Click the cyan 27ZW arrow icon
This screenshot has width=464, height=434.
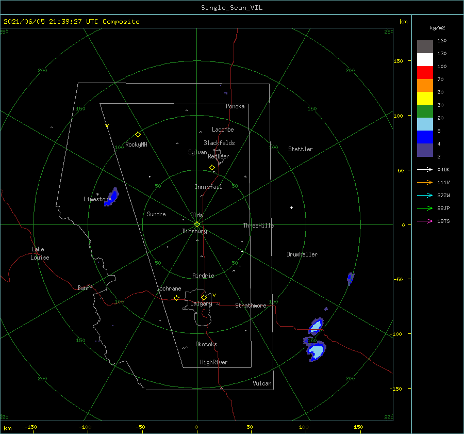coord(425,195)
